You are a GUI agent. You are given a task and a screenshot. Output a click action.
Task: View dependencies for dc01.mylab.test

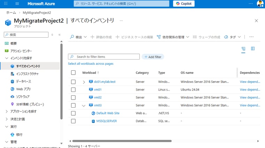tap(250, 82)
